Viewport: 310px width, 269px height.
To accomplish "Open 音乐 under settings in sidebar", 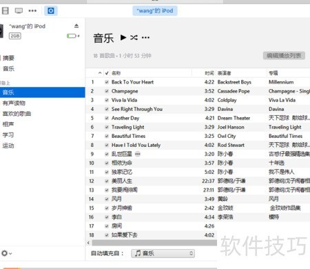I will click(x=8, y=68).
